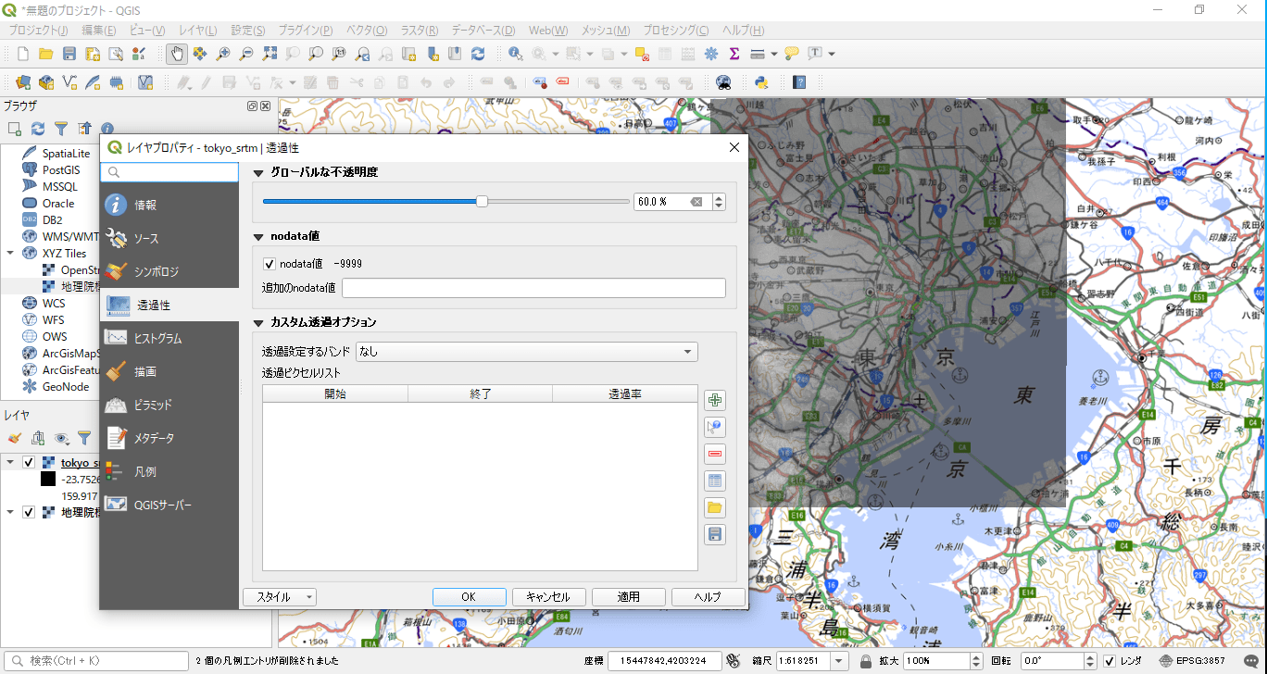Click the キャンセル button

pos(548,597)
